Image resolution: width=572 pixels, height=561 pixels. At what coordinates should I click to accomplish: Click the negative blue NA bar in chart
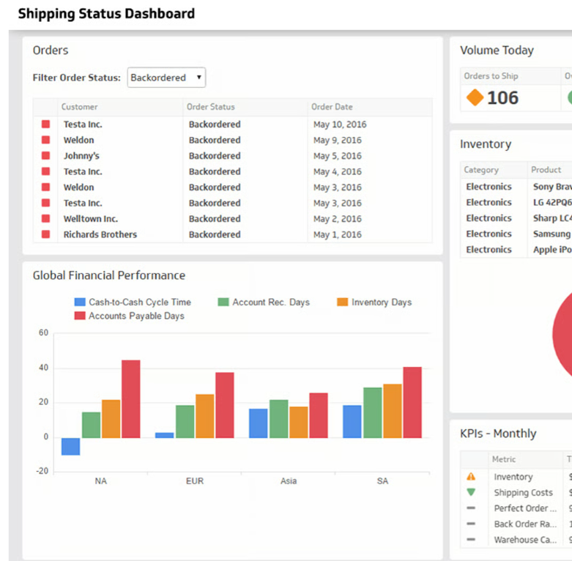pyautogui.click(x=71, y=446)
